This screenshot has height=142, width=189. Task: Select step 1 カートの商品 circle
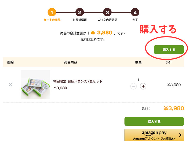pyautogui.click(x=52, y=12)
